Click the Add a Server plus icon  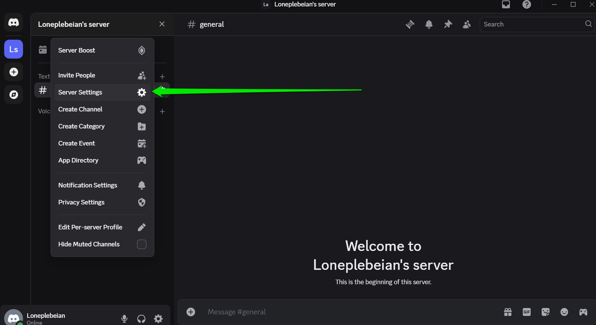(14, 72)
